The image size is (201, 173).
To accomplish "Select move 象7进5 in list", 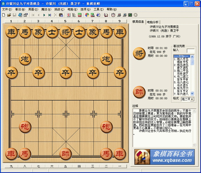I will pos(182,68).
